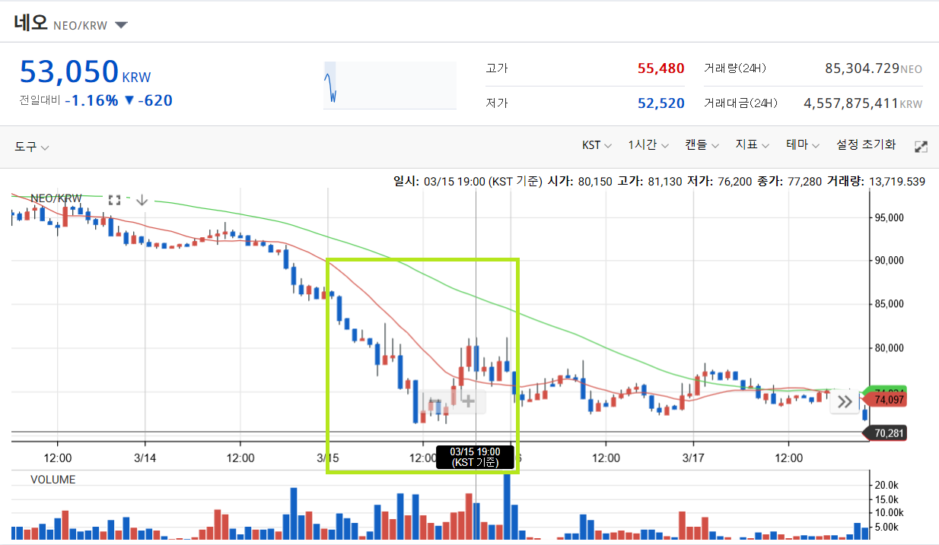Click the plus zoom-in icon on the chart overlay

(467, 401)
